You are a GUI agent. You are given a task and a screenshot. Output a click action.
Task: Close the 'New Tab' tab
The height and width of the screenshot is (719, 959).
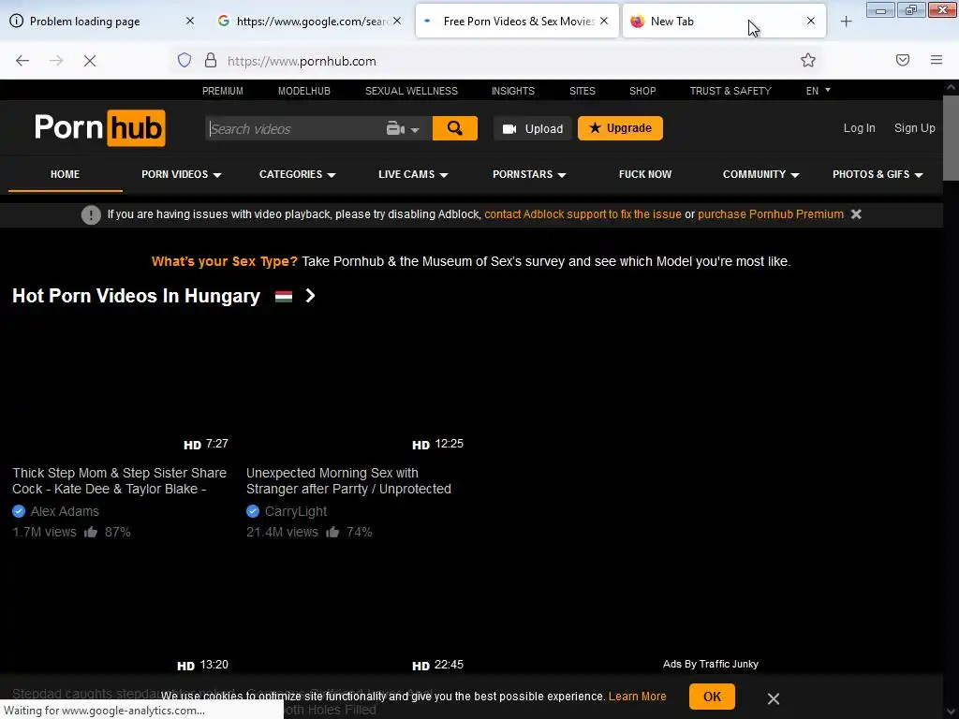(810, 21)
